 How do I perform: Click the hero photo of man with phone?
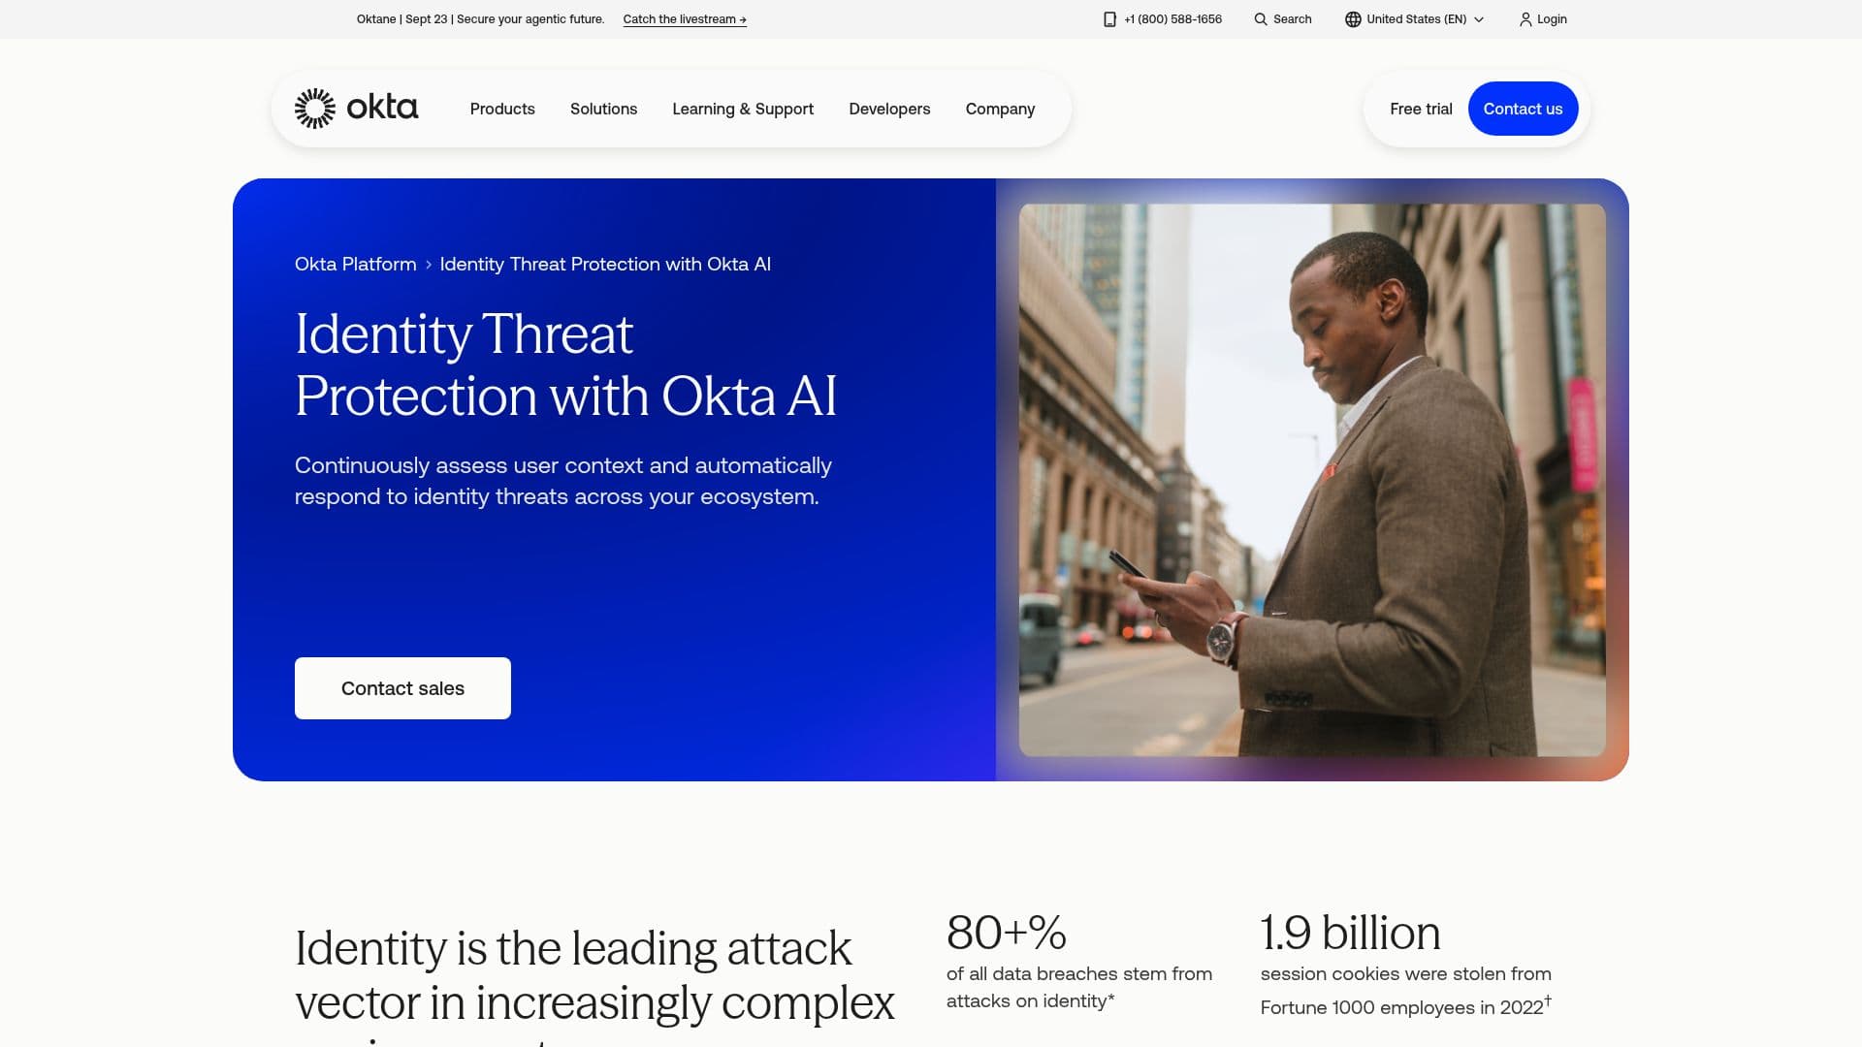[x=1312, y=480]
